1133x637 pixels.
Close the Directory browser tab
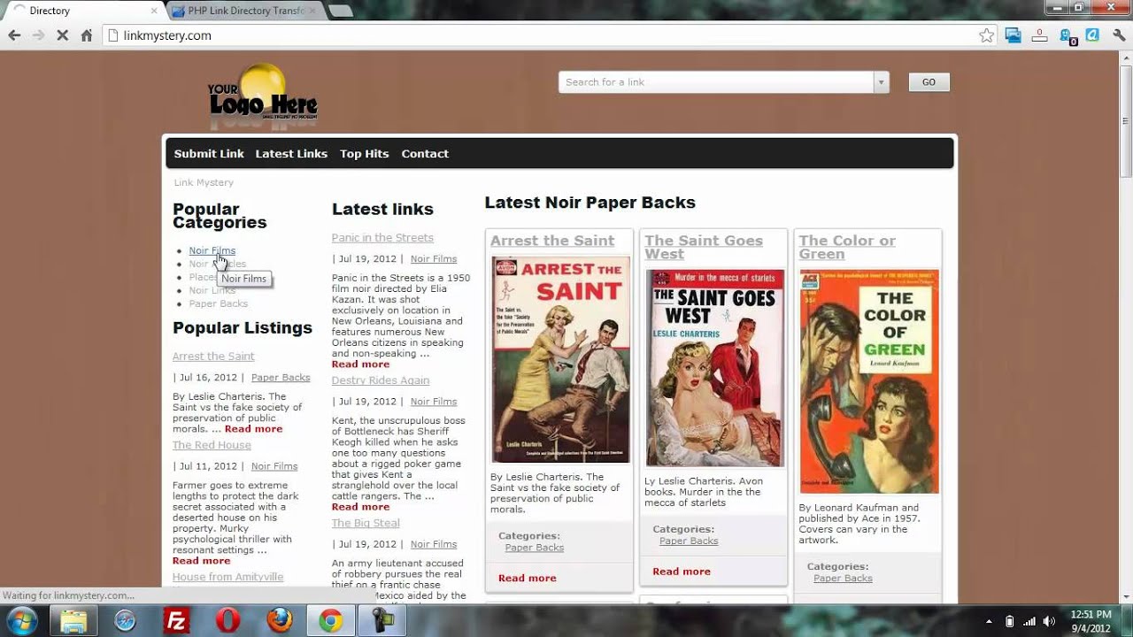pos(154,11)
